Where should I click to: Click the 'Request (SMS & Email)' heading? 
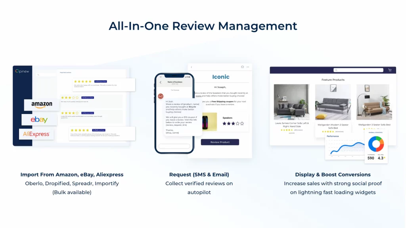pyautogui.click(x=199, y=175)
